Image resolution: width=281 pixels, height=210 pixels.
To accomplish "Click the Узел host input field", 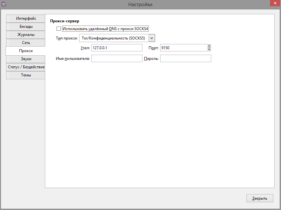I will coord(117,48).
